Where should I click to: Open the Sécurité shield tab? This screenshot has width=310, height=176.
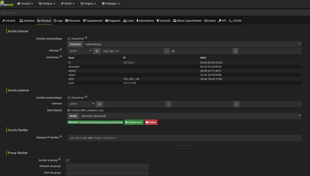(x=163, y=21)
